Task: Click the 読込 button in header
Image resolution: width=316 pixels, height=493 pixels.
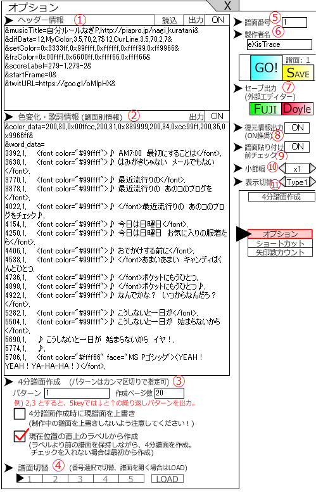Action: pyautogui.click(x=169, y=20)
